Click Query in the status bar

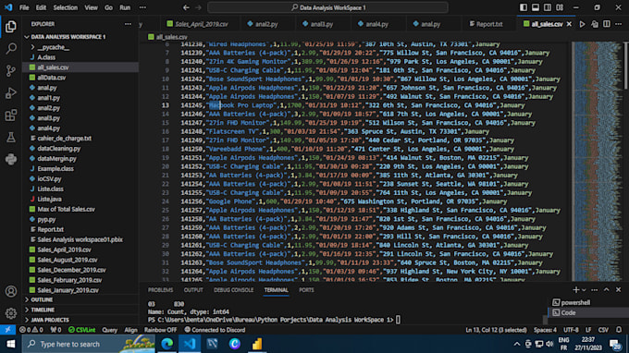(109, 330)
